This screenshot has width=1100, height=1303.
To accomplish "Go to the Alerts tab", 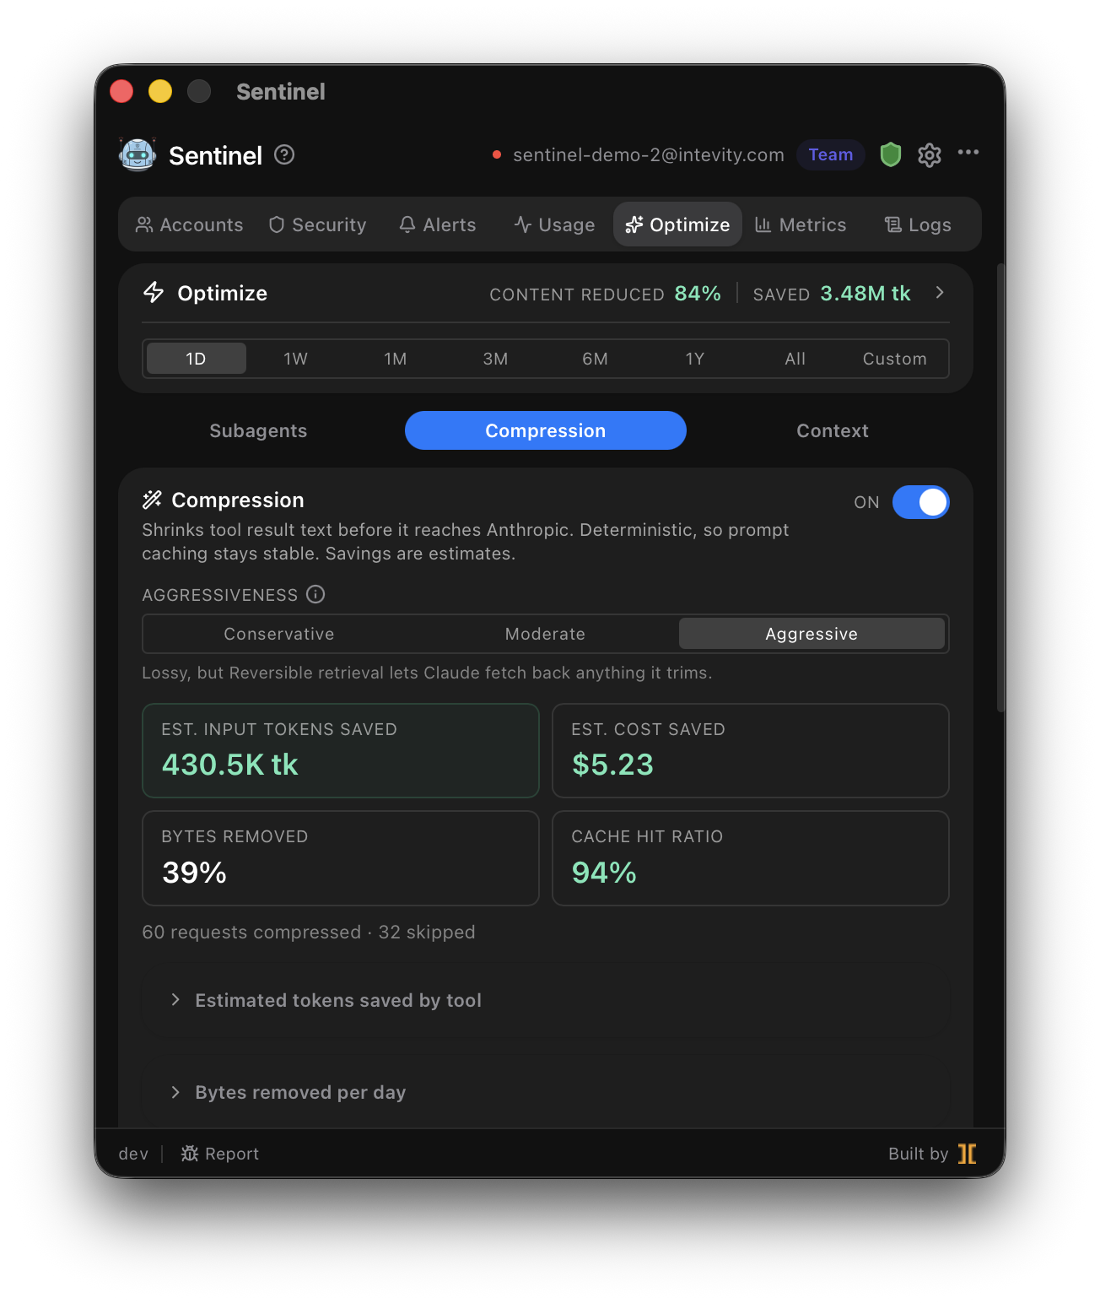I will tap(437, 224).
